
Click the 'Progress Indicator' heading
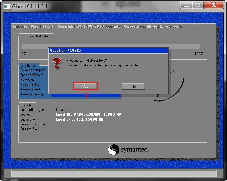coord(35,36)
